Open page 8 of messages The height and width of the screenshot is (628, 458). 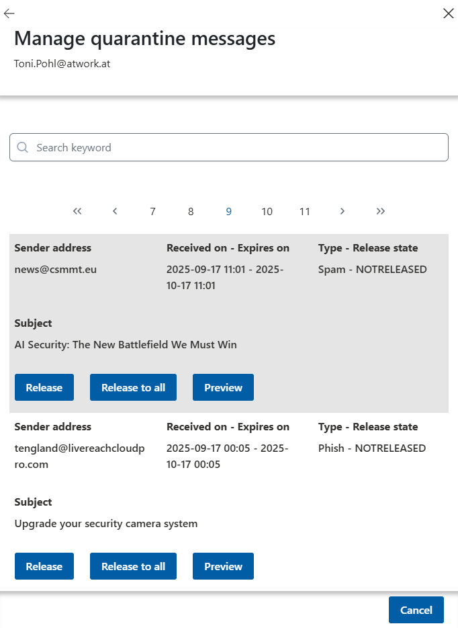tap(191, 212)
